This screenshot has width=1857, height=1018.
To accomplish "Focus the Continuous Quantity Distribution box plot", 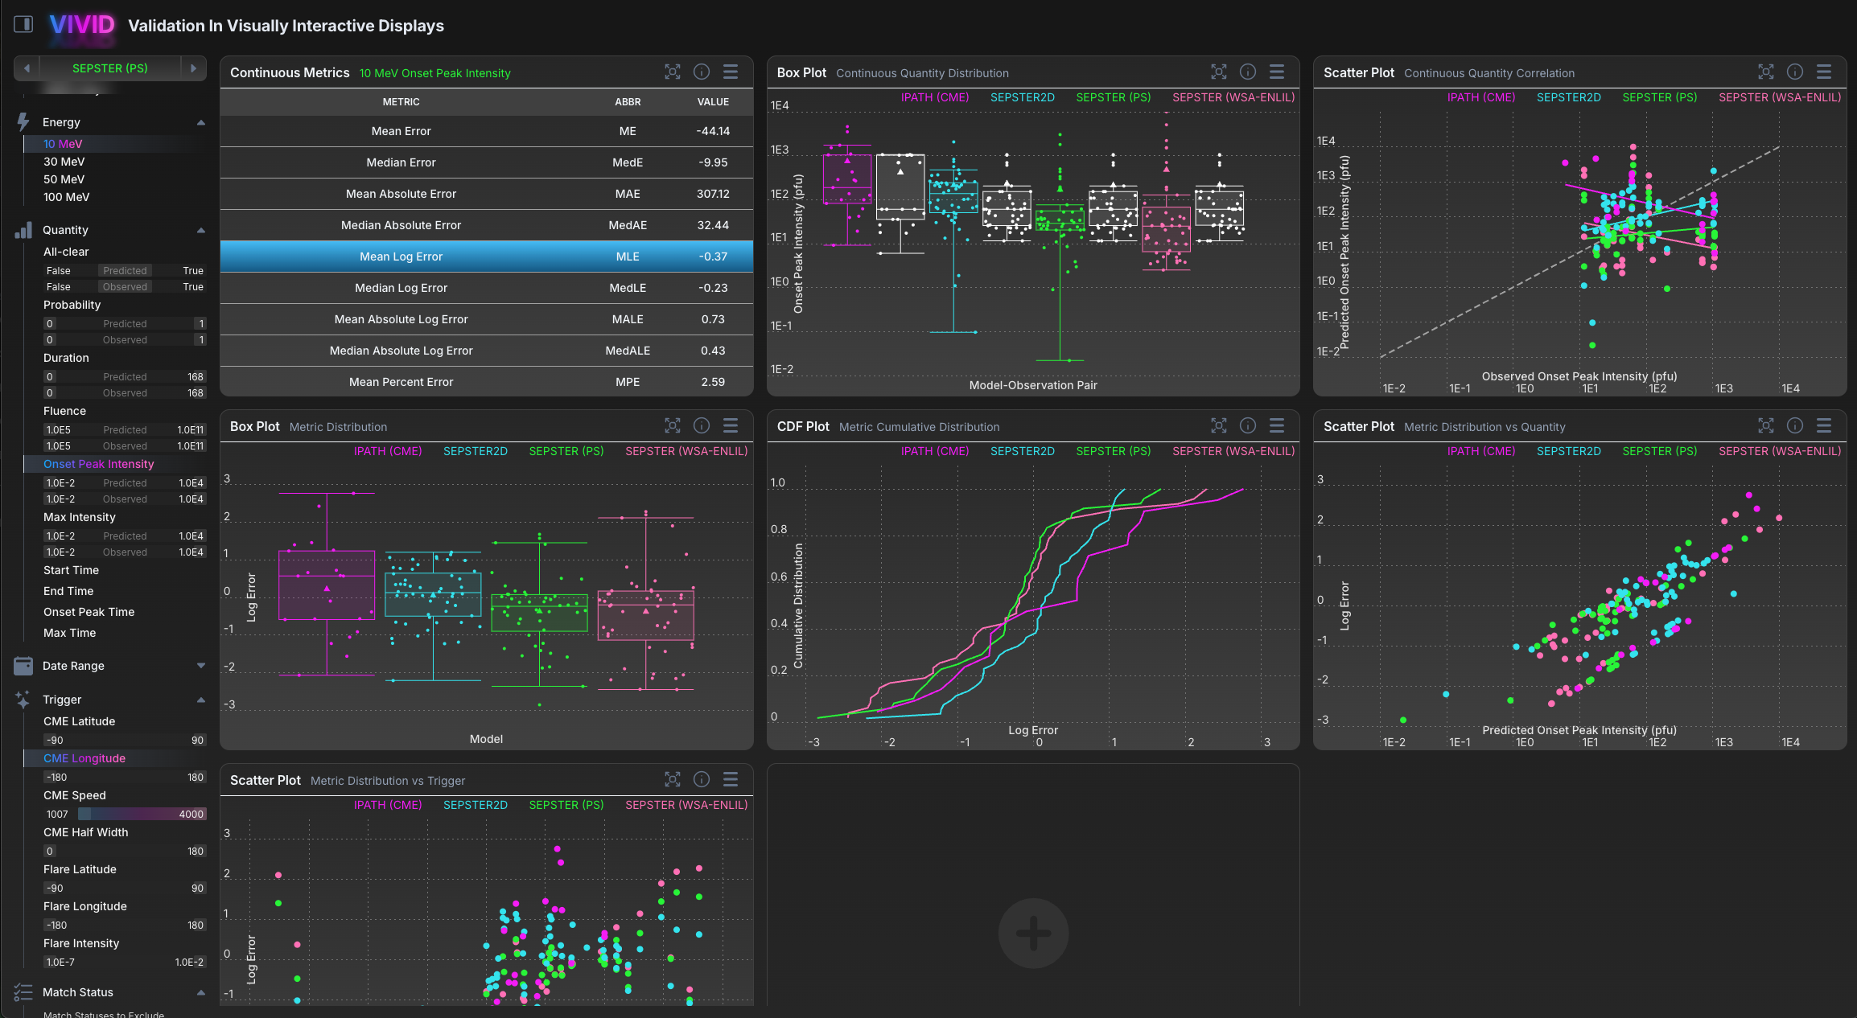I will (1219, 72).
